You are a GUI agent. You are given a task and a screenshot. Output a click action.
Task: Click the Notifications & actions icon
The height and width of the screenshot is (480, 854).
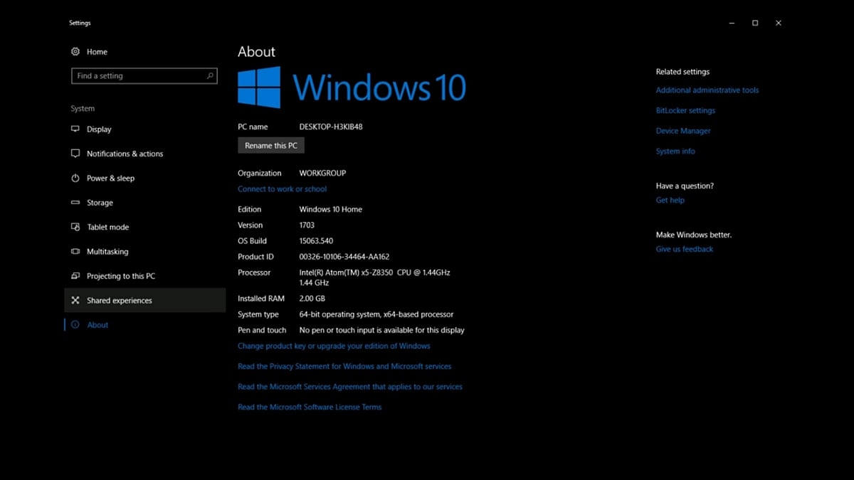coord(75,154)
